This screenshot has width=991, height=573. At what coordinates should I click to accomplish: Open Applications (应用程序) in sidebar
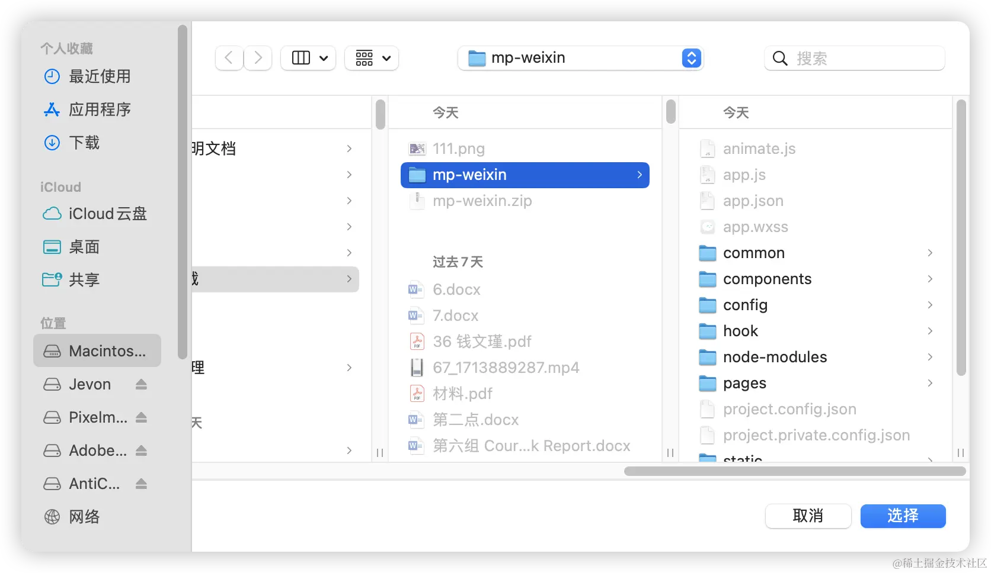click(98, 110)
